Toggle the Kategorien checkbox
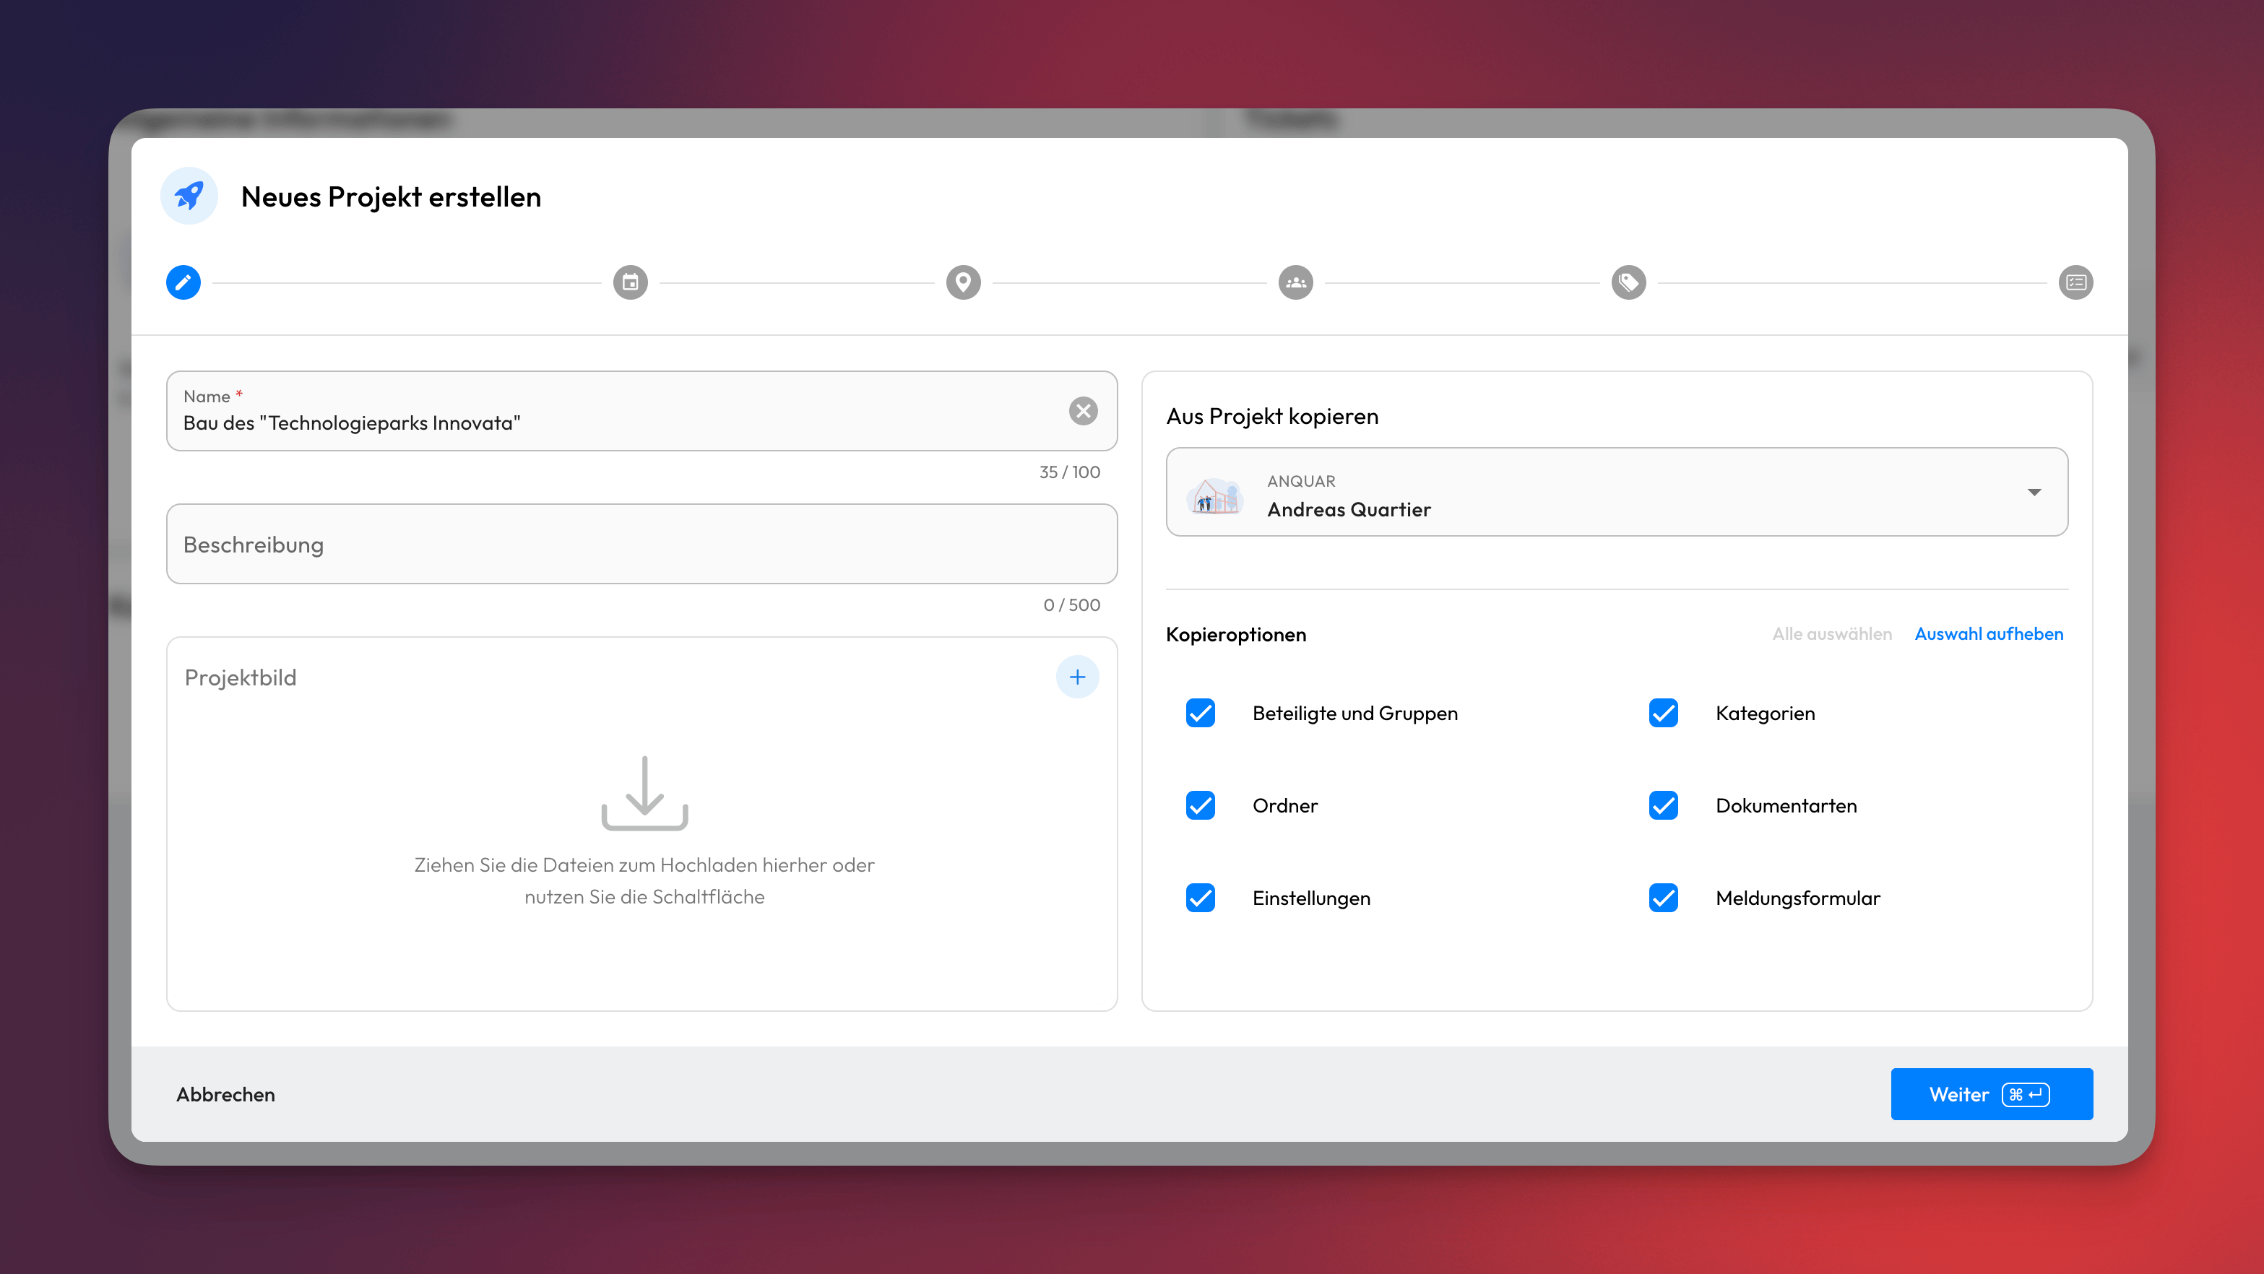The image size is (2264, 1274). point(1663,713)
